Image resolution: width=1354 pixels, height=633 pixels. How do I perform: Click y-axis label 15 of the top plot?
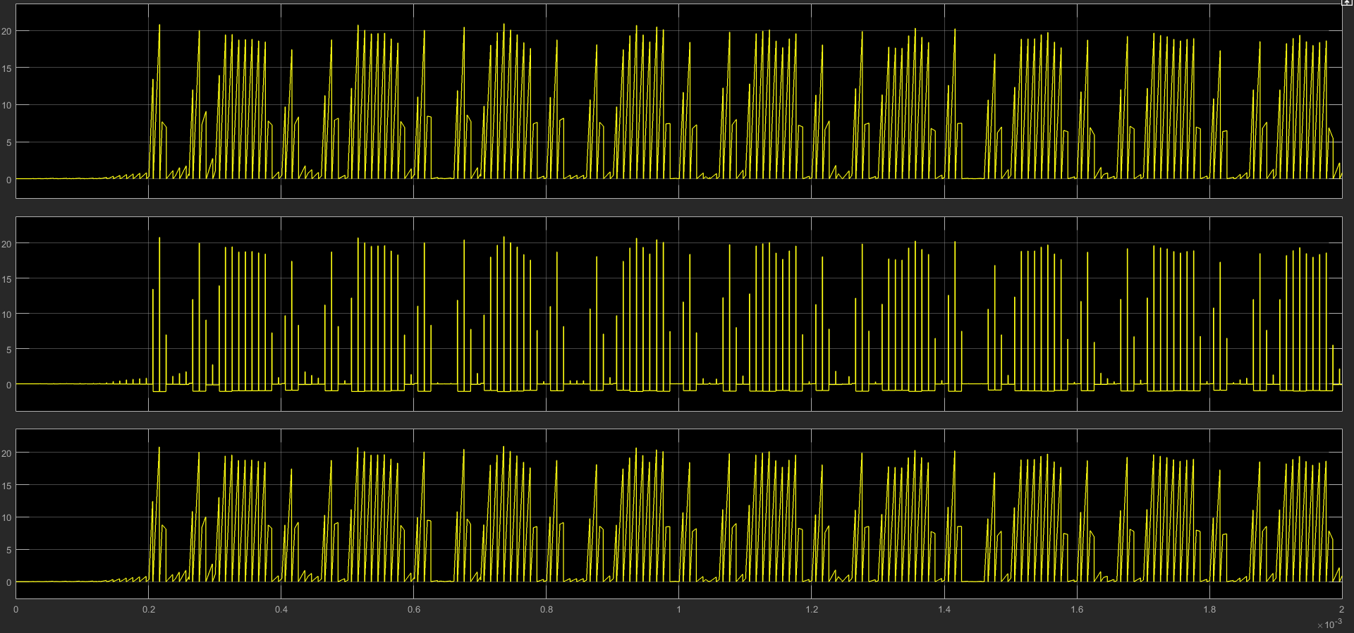pyautogui.click(x=7, y=68)
